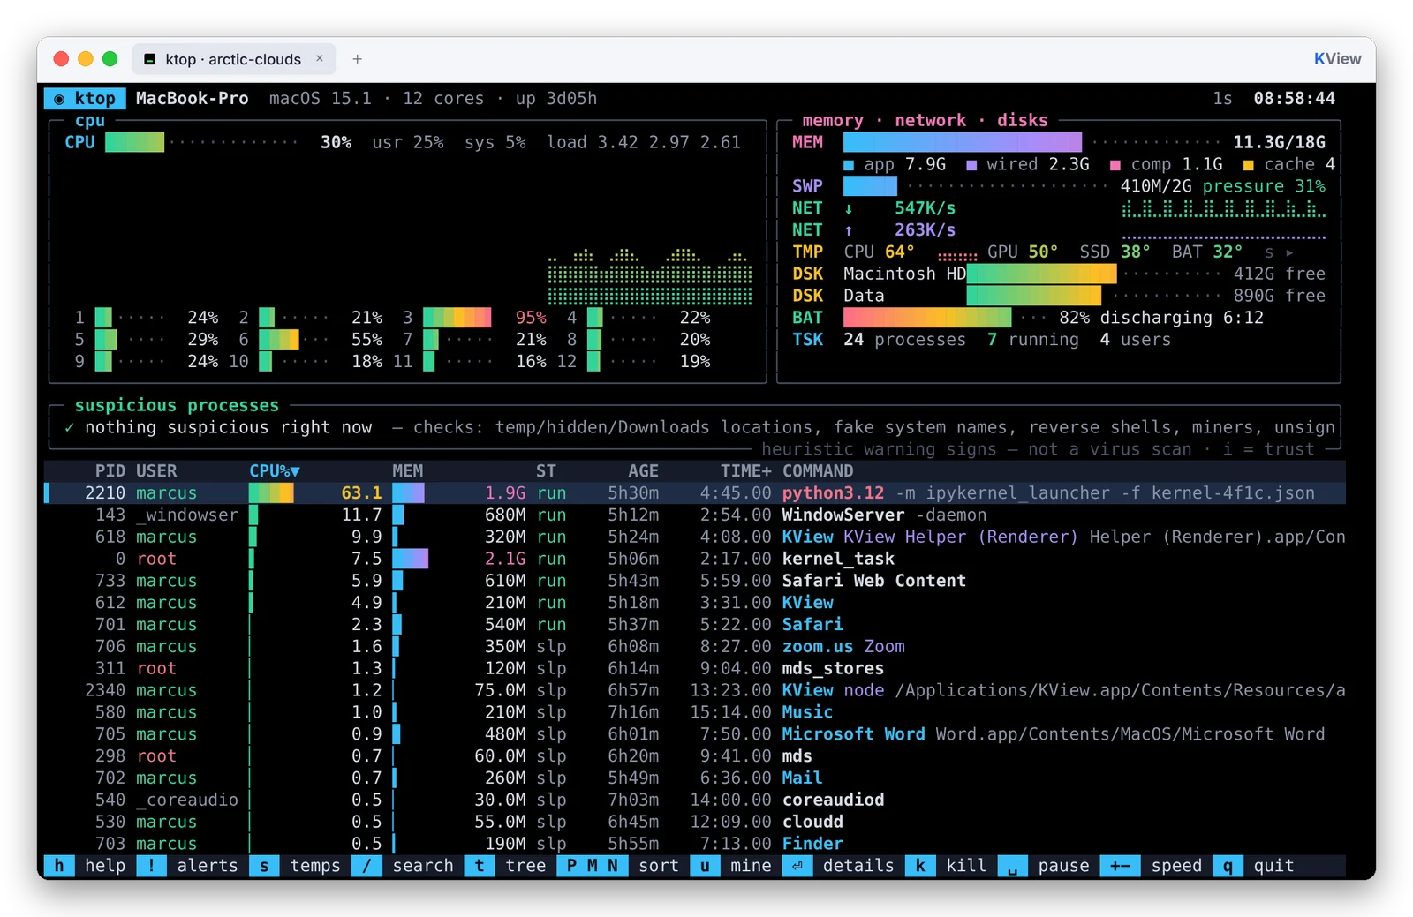1413x917 pixels.
Task: Click the SWP swap usage bar
Action: (x=870, y=186)
